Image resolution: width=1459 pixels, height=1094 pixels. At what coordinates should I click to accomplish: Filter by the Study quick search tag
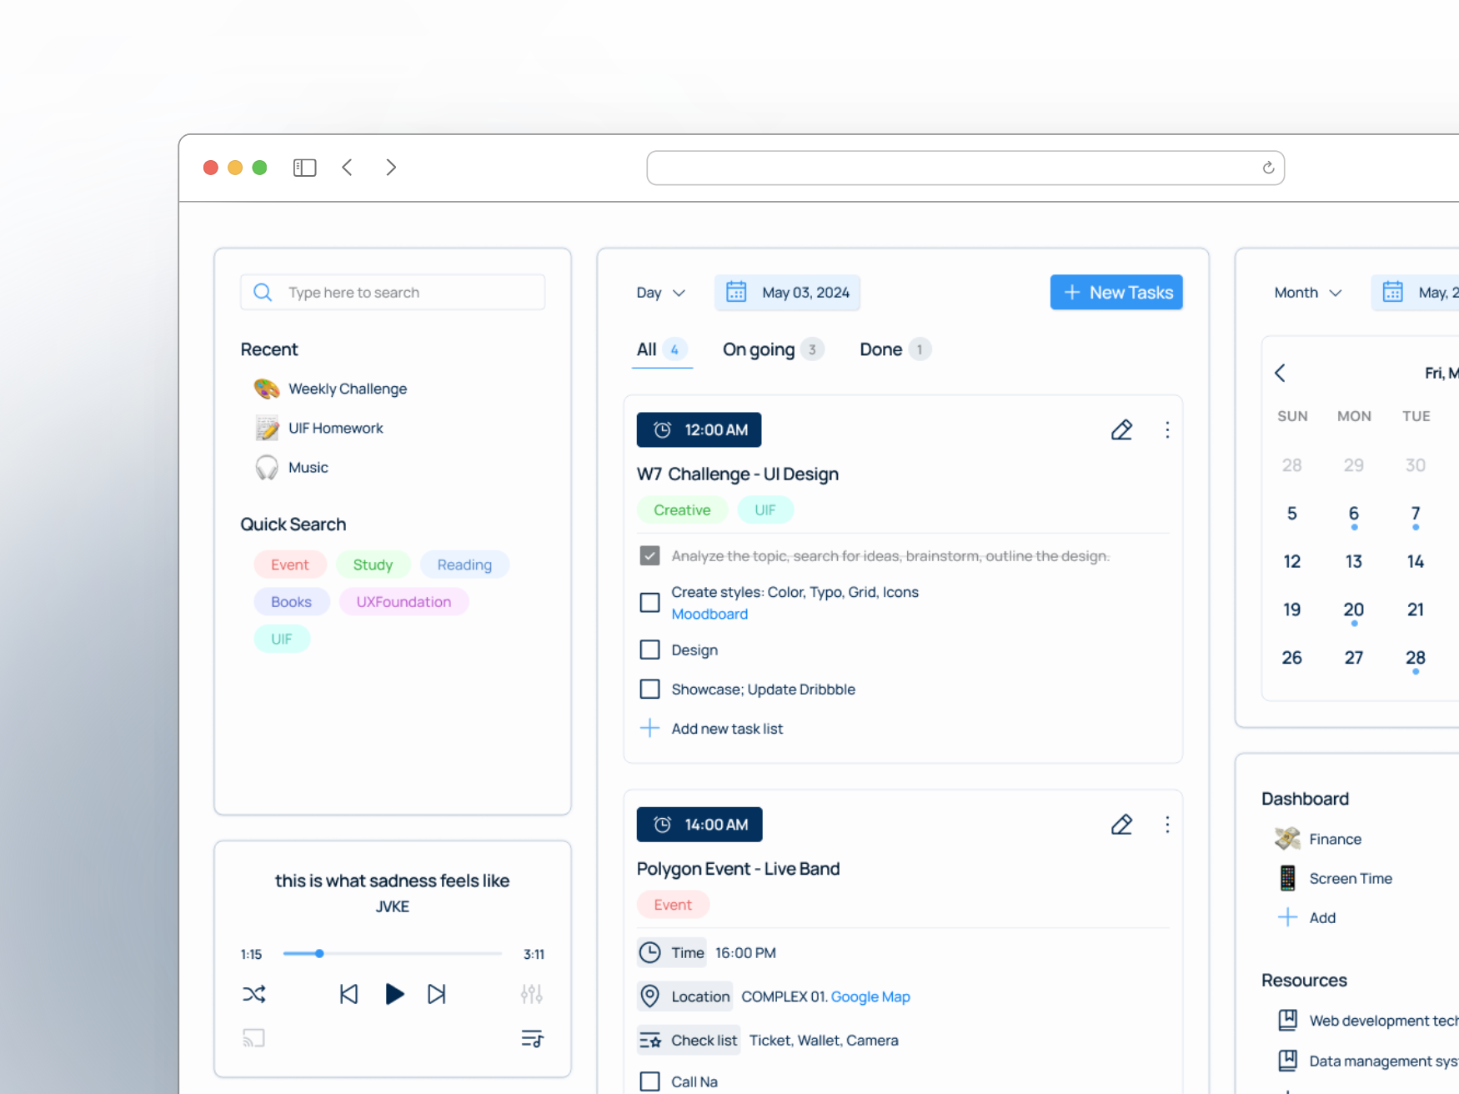(373, 565)
